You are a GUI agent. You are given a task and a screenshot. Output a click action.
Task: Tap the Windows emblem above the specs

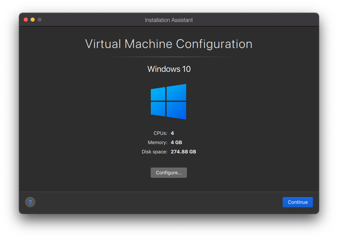click(x=168, y=102)
